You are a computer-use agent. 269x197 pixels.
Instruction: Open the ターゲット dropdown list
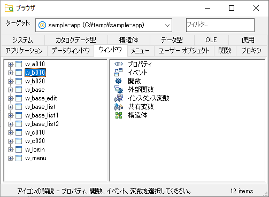167,25
